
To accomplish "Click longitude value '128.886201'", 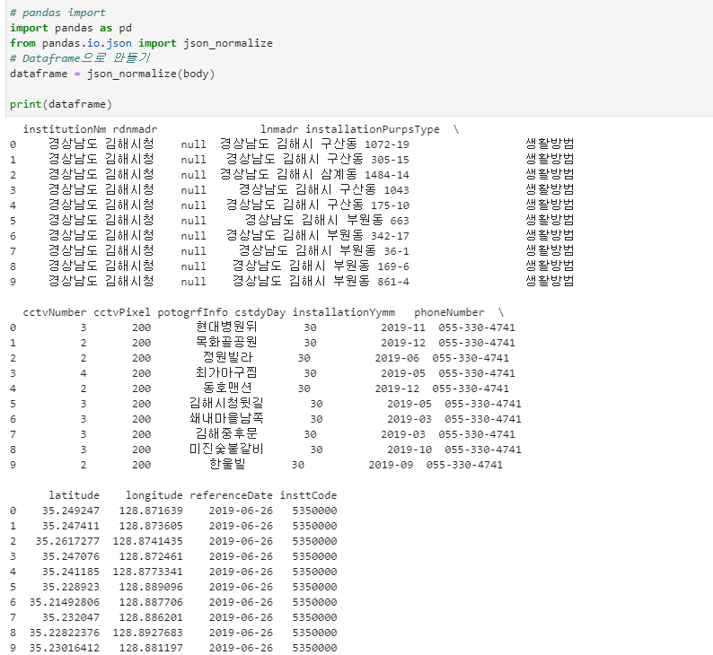I will click(x=151, y=617).
